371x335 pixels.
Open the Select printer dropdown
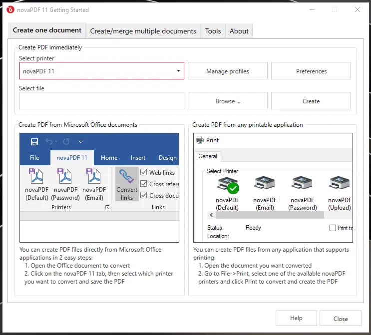pos(178,71)
